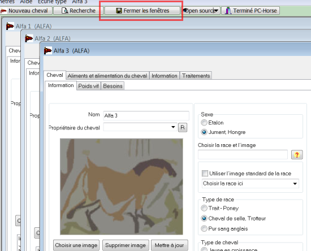
Task: Click the Infor sub-tab in Alfa 2 window
Action: click(34, 73)
